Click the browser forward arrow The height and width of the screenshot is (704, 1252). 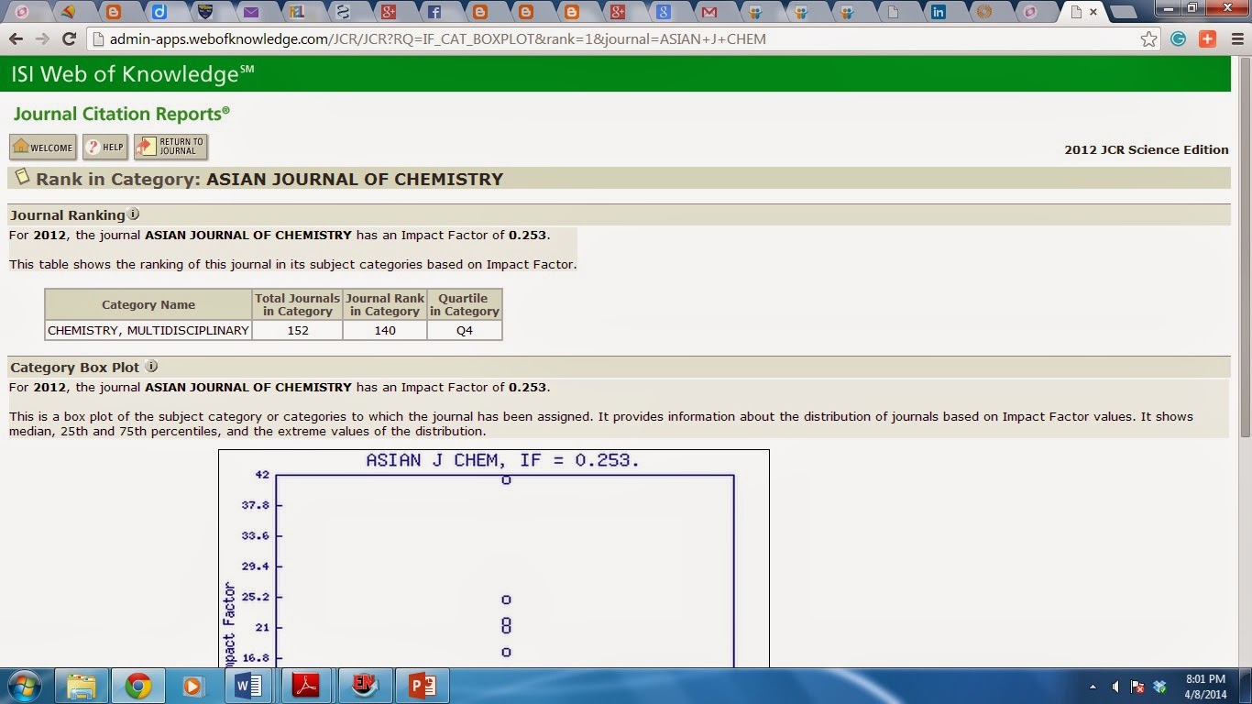42,39
